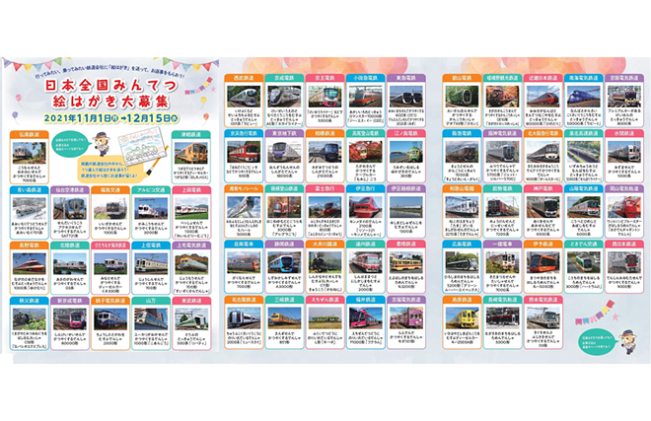651x421 pixels.
Task: Select the 弘南鉄道 card header
Action: point(29,134)
